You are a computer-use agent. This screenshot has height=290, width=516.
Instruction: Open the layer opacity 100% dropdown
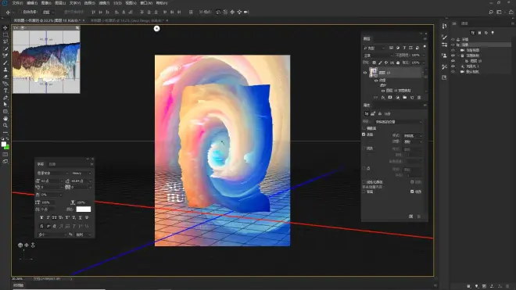pos(417,55)
